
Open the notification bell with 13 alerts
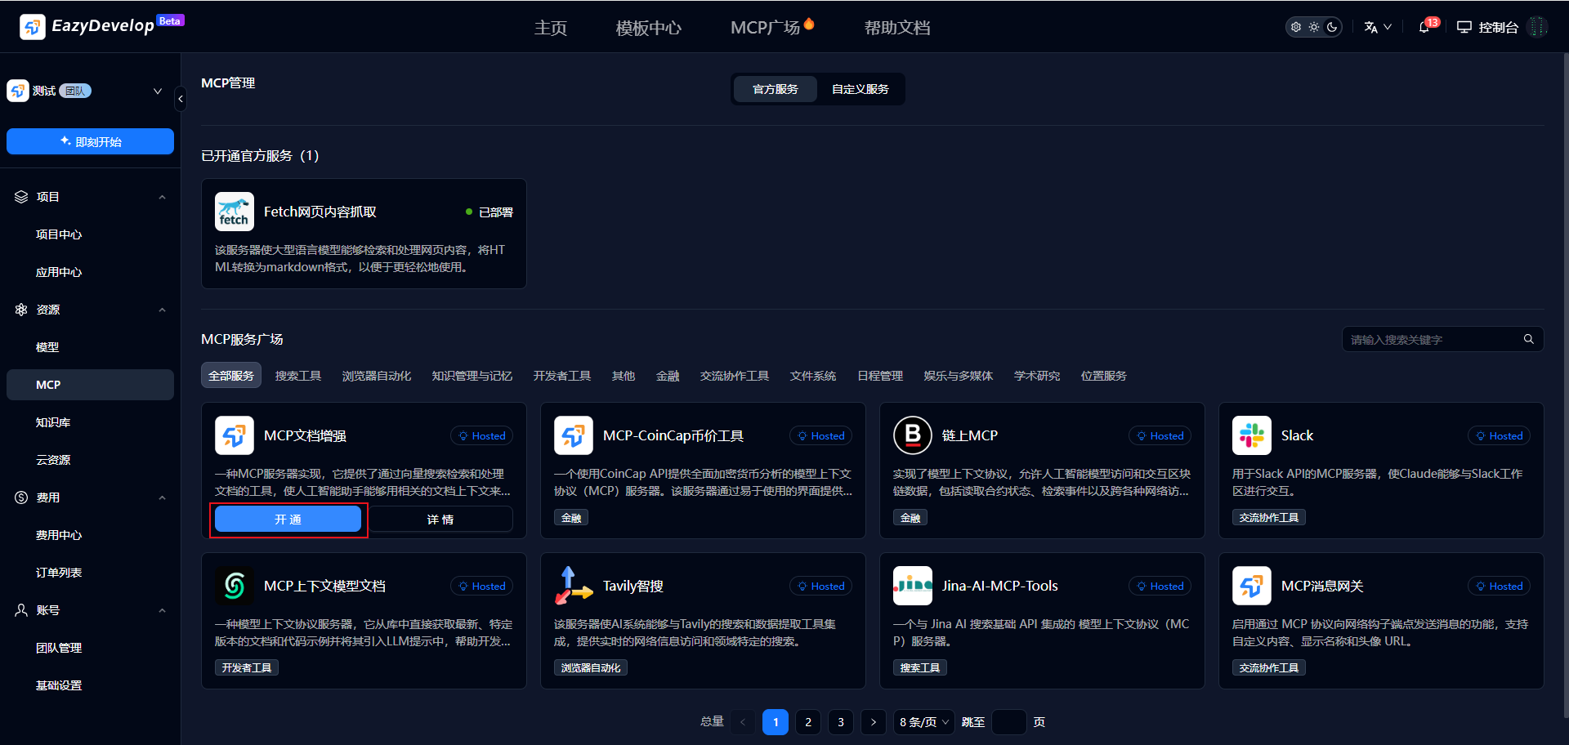tap(1424, 27)
